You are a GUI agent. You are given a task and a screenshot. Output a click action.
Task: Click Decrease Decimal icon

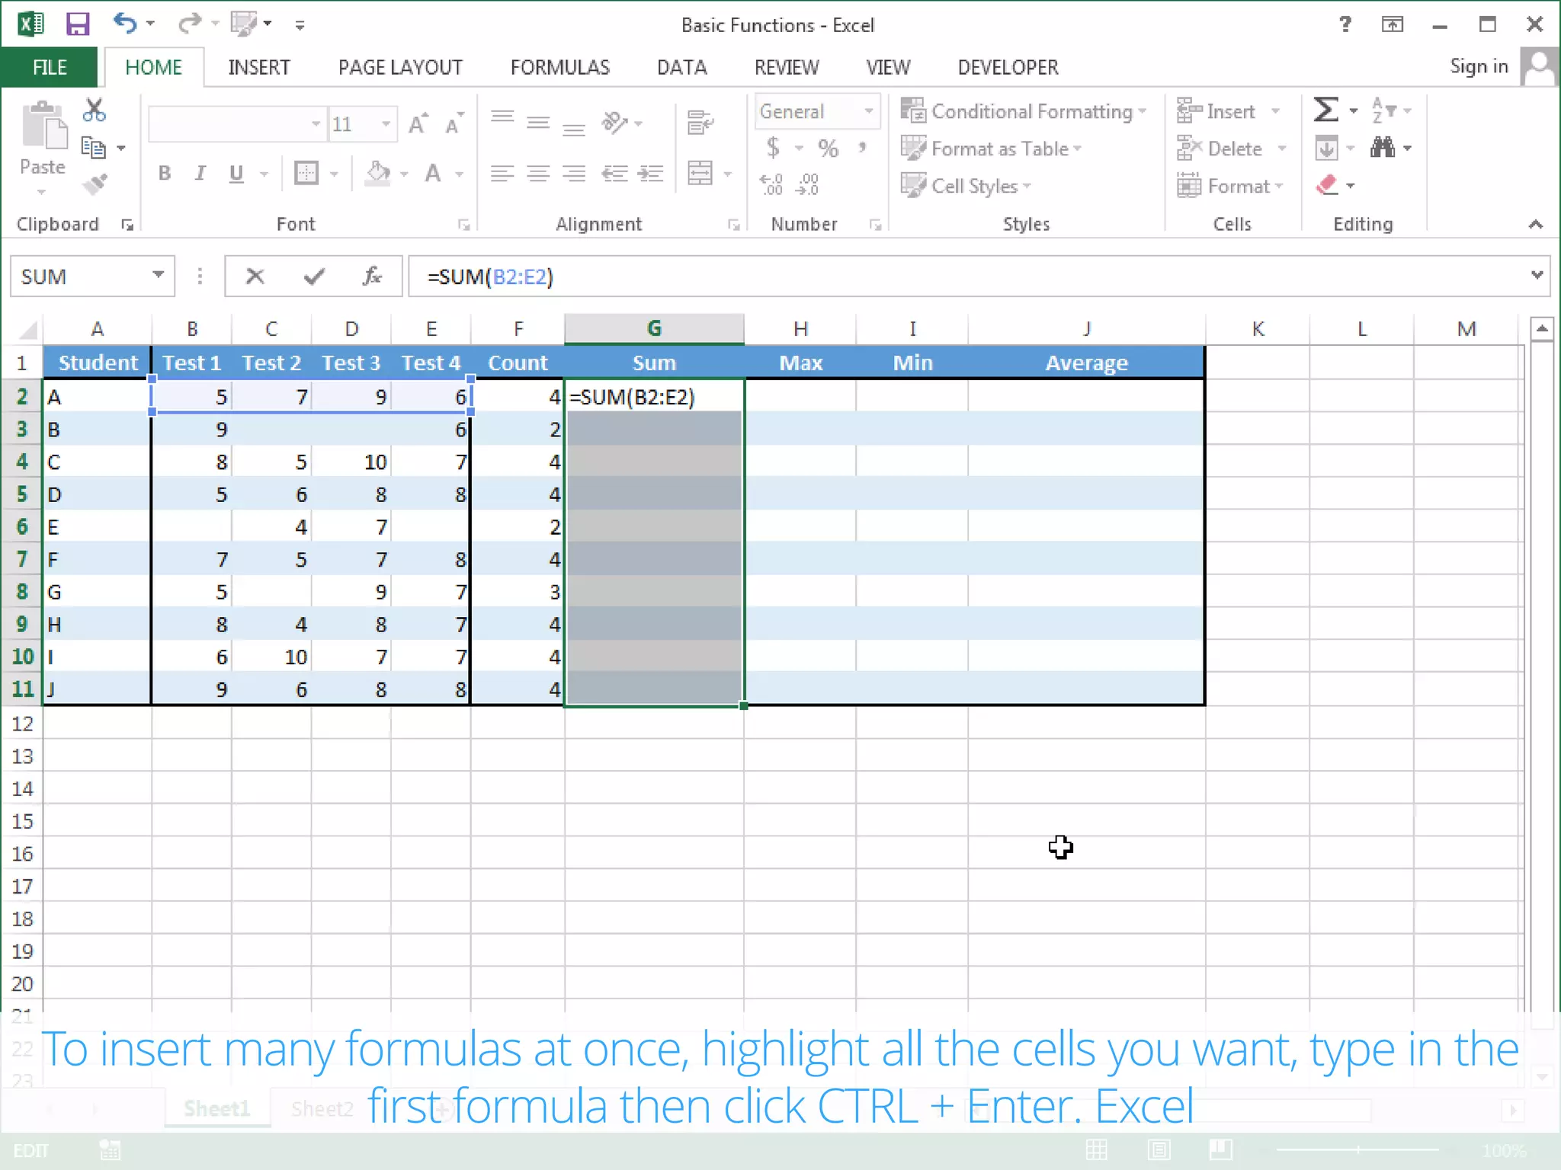click(807, 184)
